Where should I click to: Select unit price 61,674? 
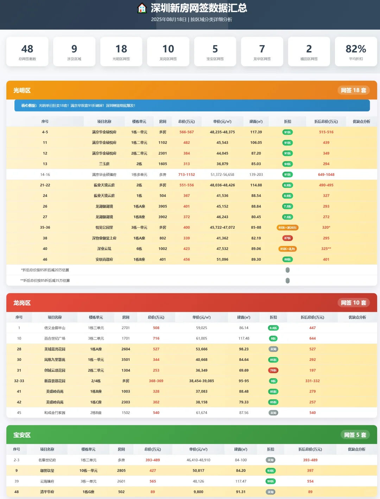202,413
